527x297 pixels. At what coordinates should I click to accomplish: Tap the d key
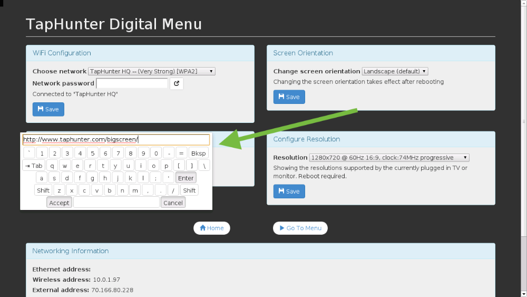[x=67, y=178]
